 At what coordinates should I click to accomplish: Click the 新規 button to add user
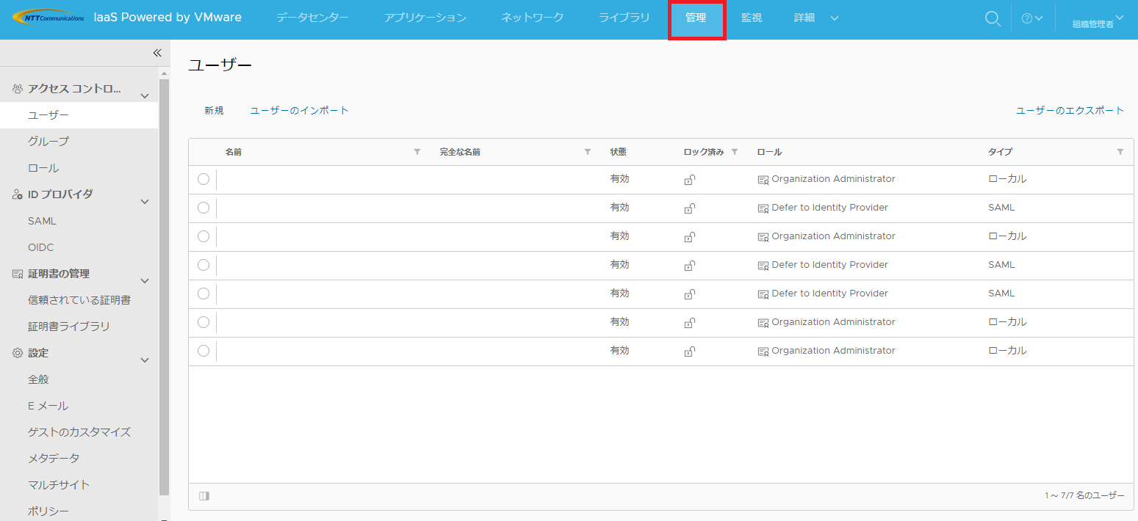(214, 111)
